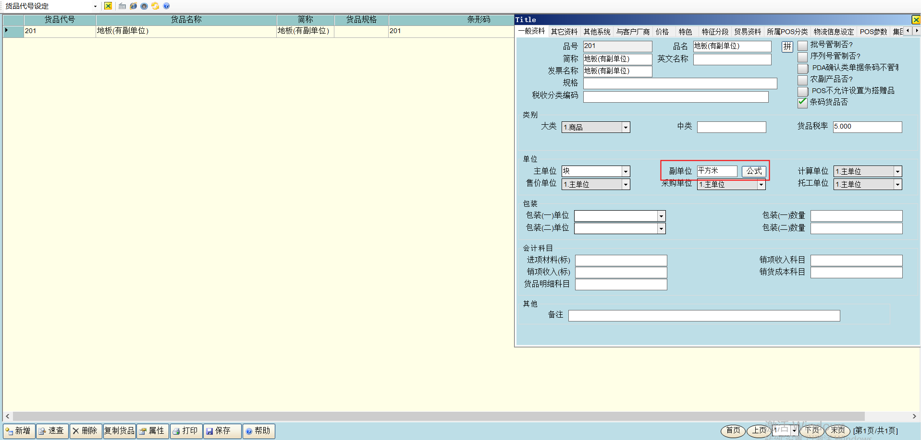Screen dimensions: 921x440
Task: Click the 复制货品 copy product button
Action: click(x=120, y=431)
